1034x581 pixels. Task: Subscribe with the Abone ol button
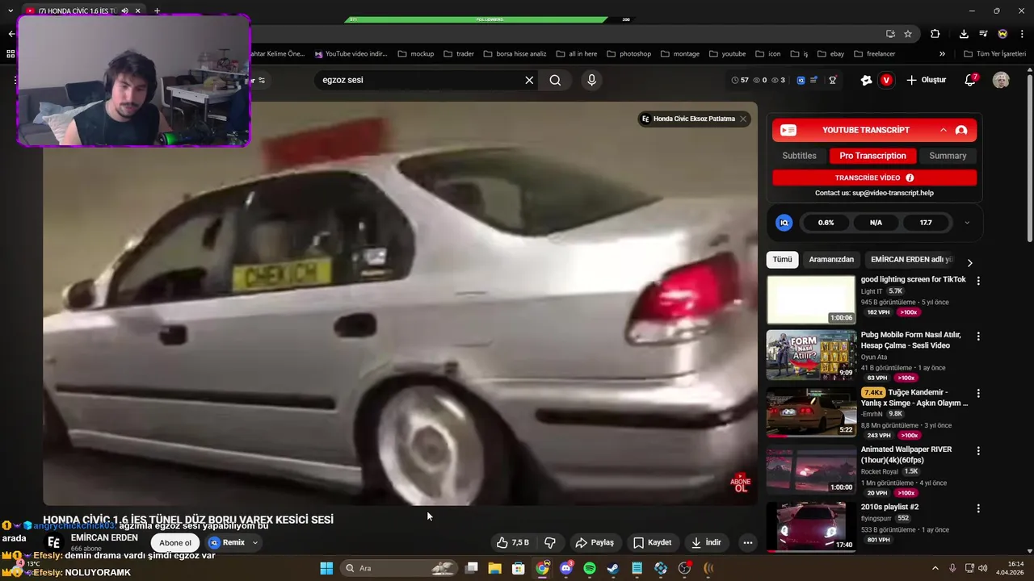(175, 542)
